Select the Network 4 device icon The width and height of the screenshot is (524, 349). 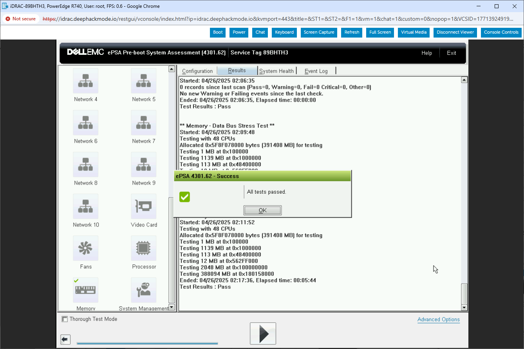[x=85, y=81]
